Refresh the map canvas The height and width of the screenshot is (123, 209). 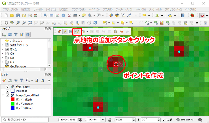pyautogui.click(x=95, y=23)
